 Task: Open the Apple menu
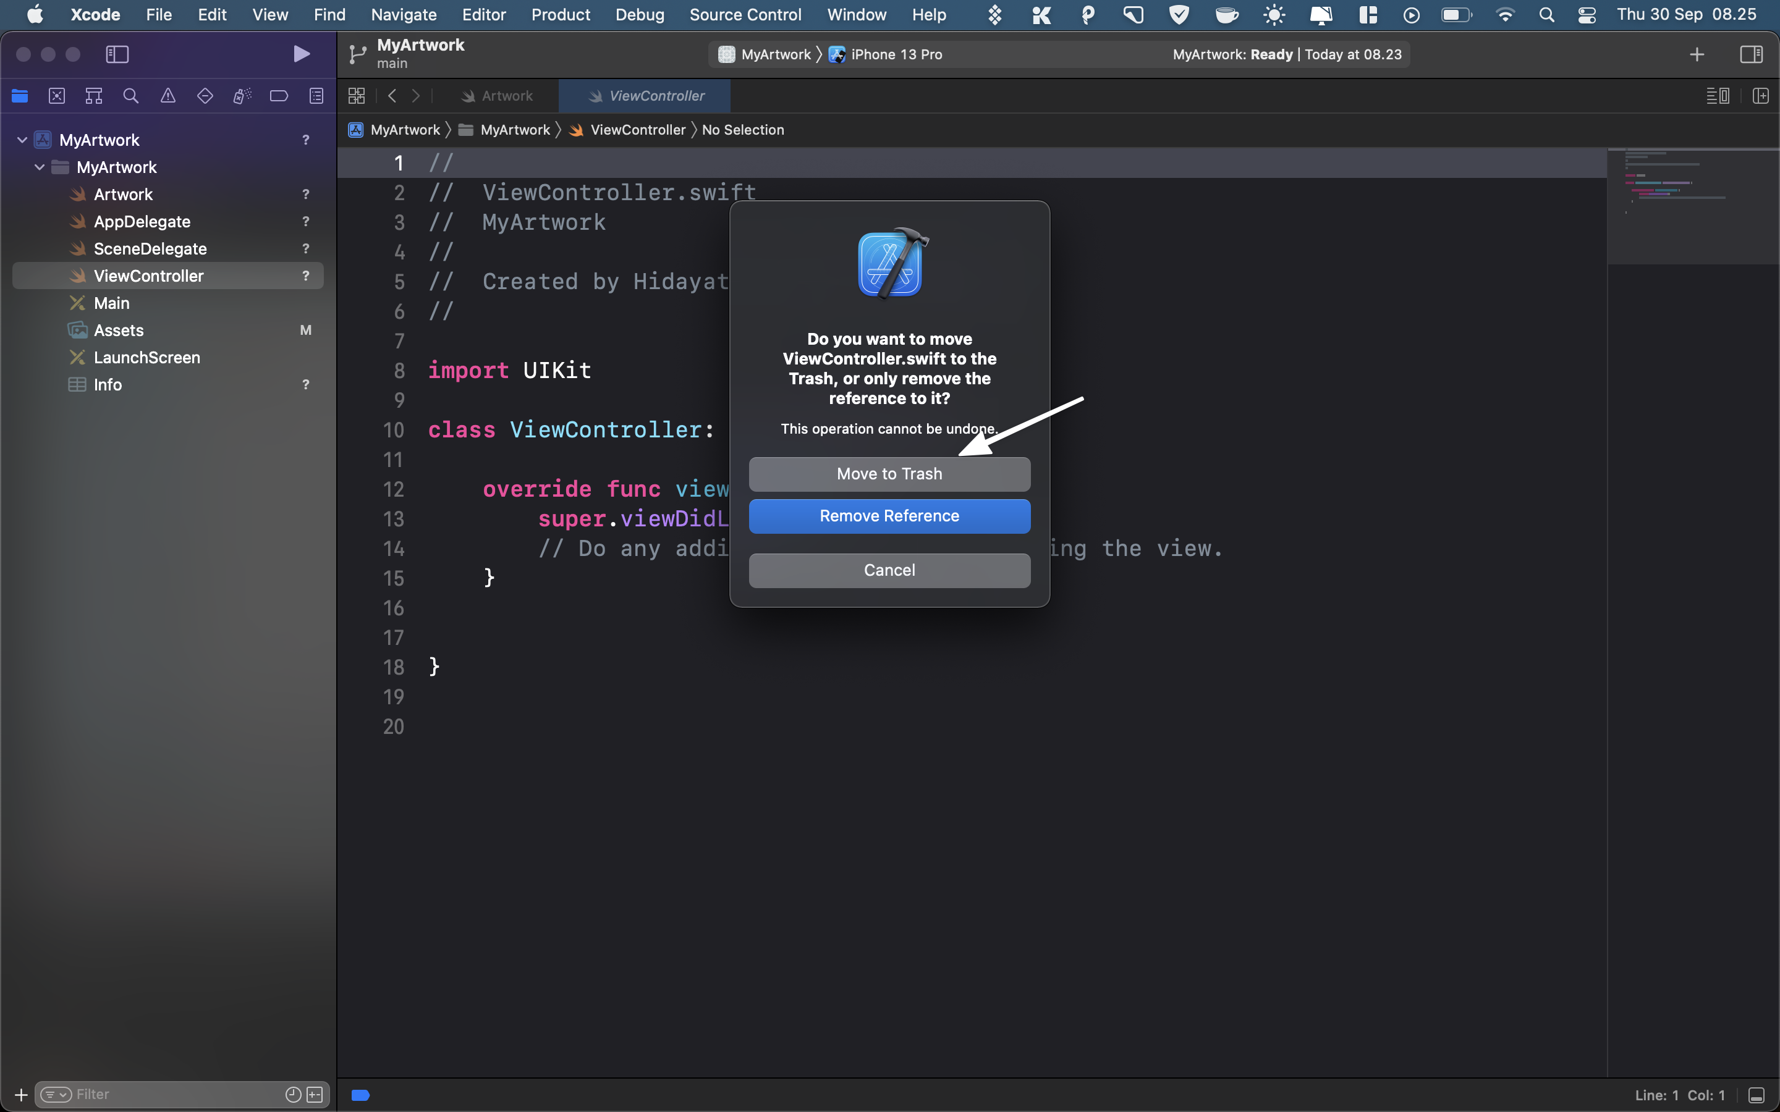pyautogui.click(x=35, y=15)
